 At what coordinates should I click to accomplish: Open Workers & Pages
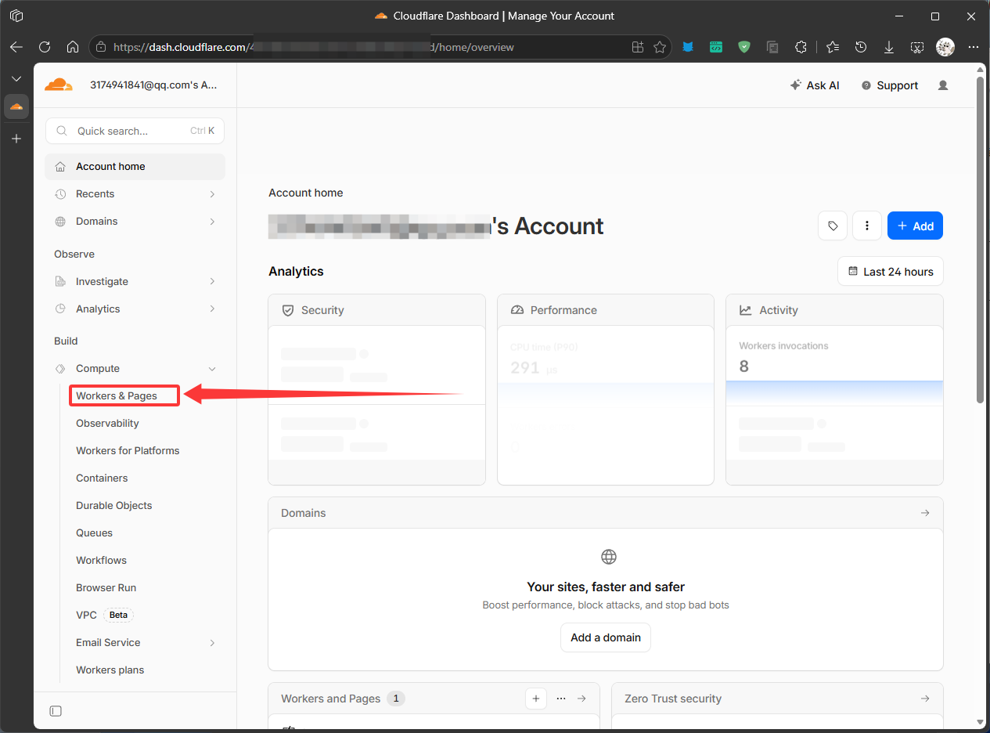(117, 396)
